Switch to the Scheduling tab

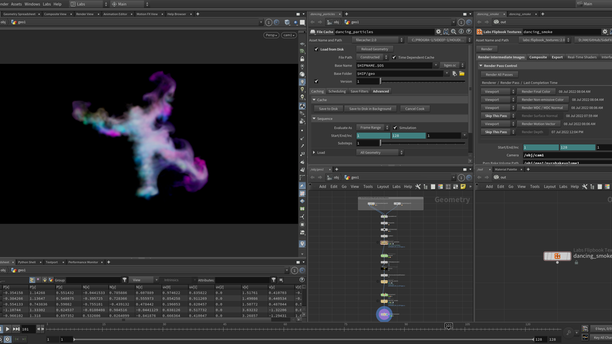pos(337,91)
